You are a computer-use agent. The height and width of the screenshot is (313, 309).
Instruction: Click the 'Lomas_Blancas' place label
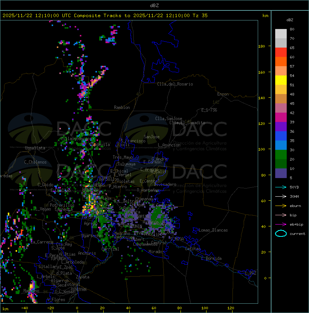click(x=213, y=230)
